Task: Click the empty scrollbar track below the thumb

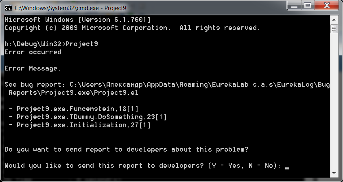Action: [334, 101]
